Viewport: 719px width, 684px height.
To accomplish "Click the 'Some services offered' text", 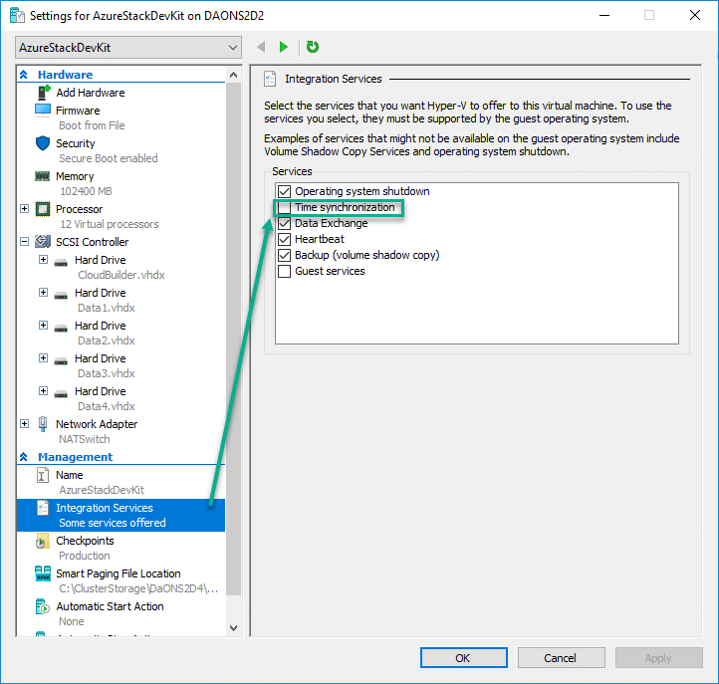I will pos(113,523).
